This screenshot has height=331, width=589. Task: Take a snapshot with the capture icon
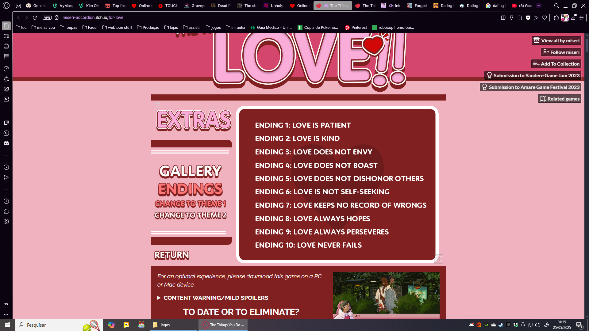coord(520,17)
